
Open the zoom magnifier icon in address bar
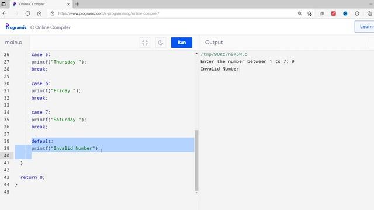click(300, 13)
